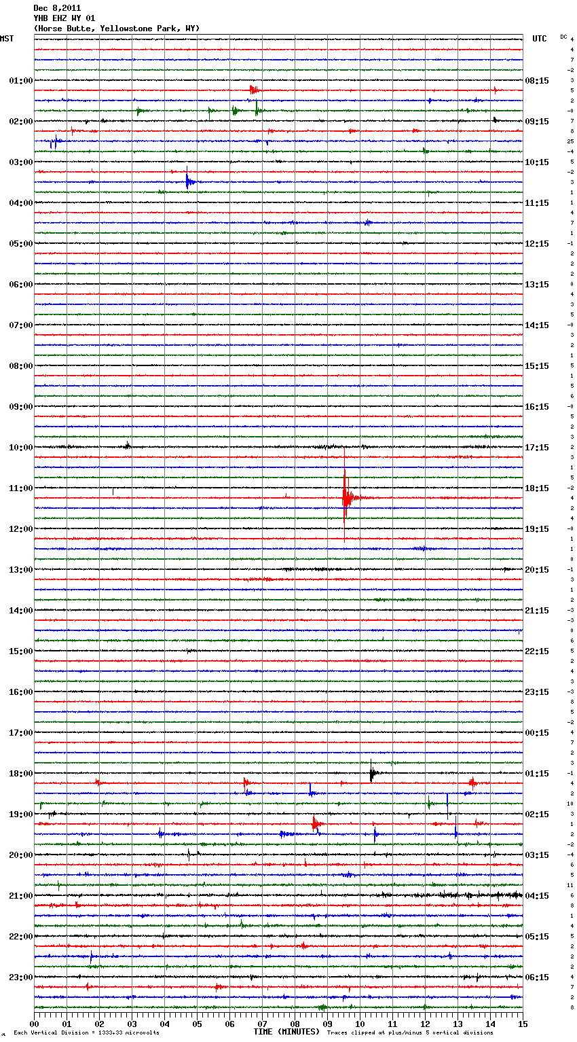Image resolution: width=577 pixels, height=1042 pixels.
Task: Click the '09:15' UTC row label
Action: tap(537, 122)
